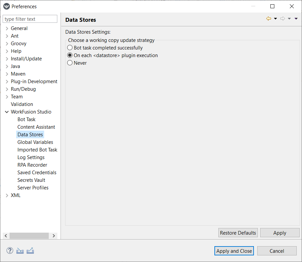302x262 pixels.
Task: Open the page View Menu dropdown
Action: click(296, 19)
